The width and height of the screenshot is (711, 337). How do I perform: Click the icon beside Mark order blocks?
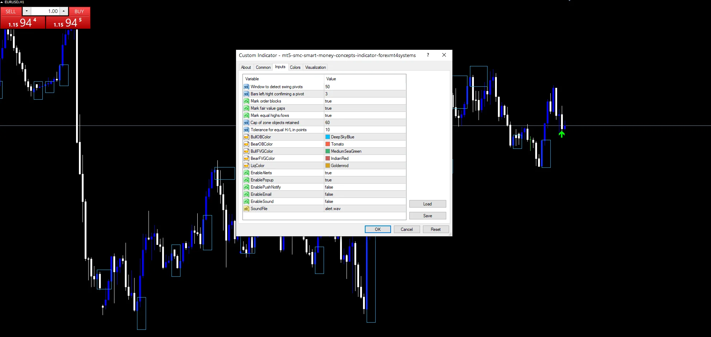coord(246,101)
